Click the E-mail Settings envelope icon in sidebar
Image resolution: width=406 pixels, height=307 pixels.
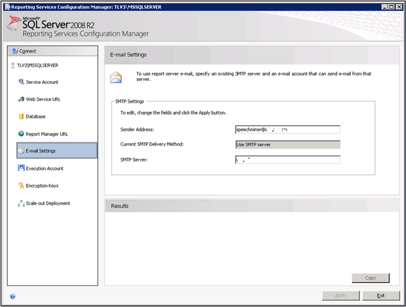21,150
